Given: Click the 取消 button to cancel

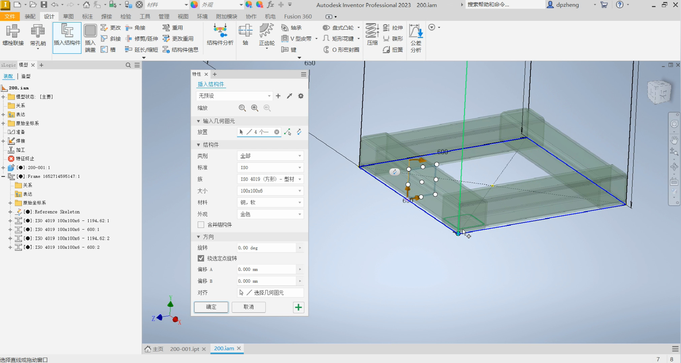Looking at the screenshot, I should (248, 307).
